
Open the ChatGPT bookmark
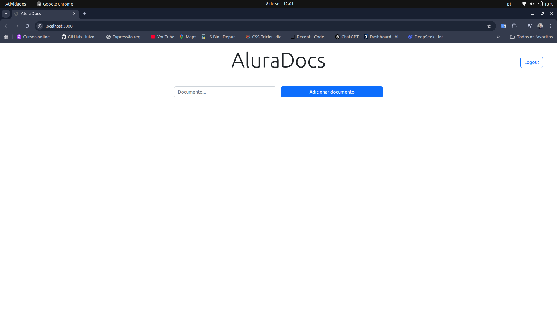[x=347, y=37]
